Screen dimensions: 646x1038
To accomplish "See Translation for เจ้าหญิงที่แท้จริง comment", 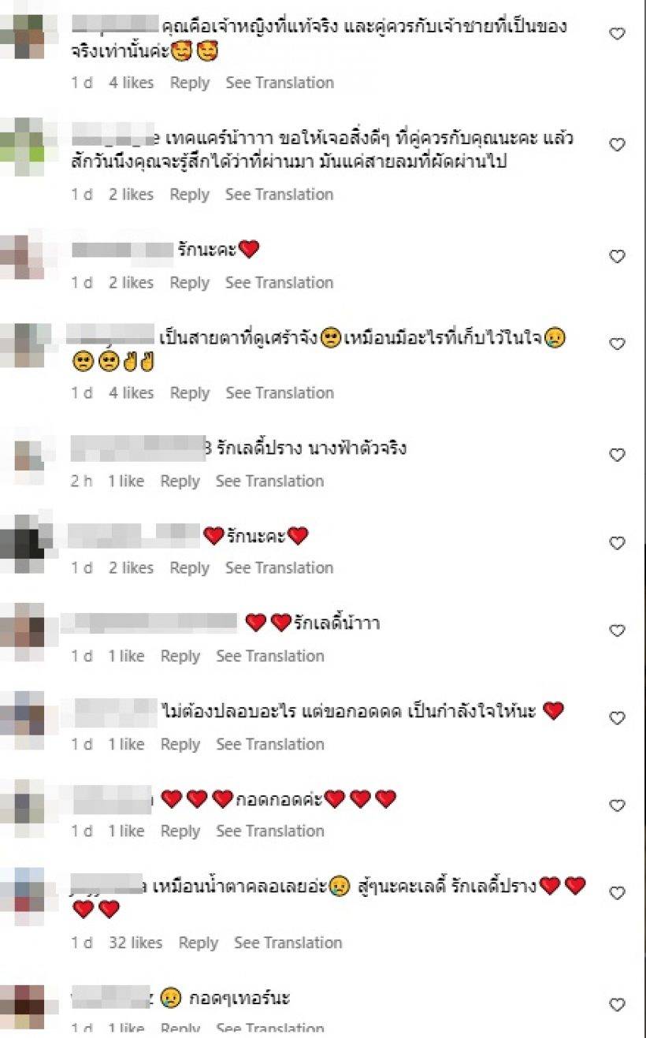I will point(280,83).
